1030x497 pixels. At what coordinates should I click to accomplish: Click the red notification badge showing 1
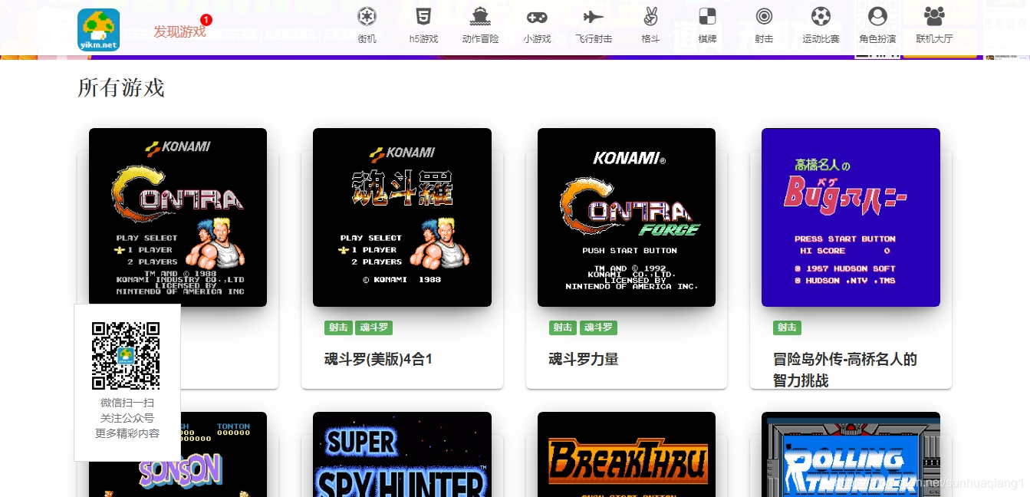click(206, 20)
